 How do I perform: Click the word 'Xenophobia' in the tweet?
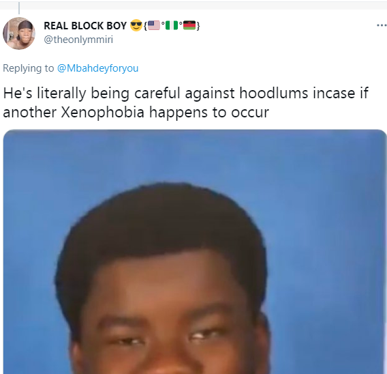(x=102, y=113)
